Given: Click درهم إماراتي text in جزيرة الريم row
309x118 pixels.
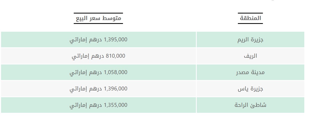Looking at the screenshot, I should (x=86, y=40).
